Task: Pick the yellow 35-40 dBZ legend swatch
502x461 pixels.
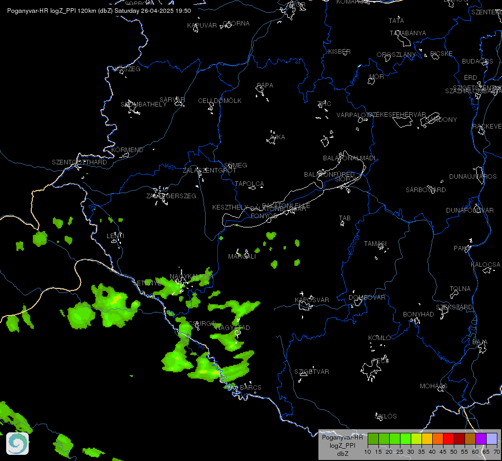Action: (x=427, y=439)
